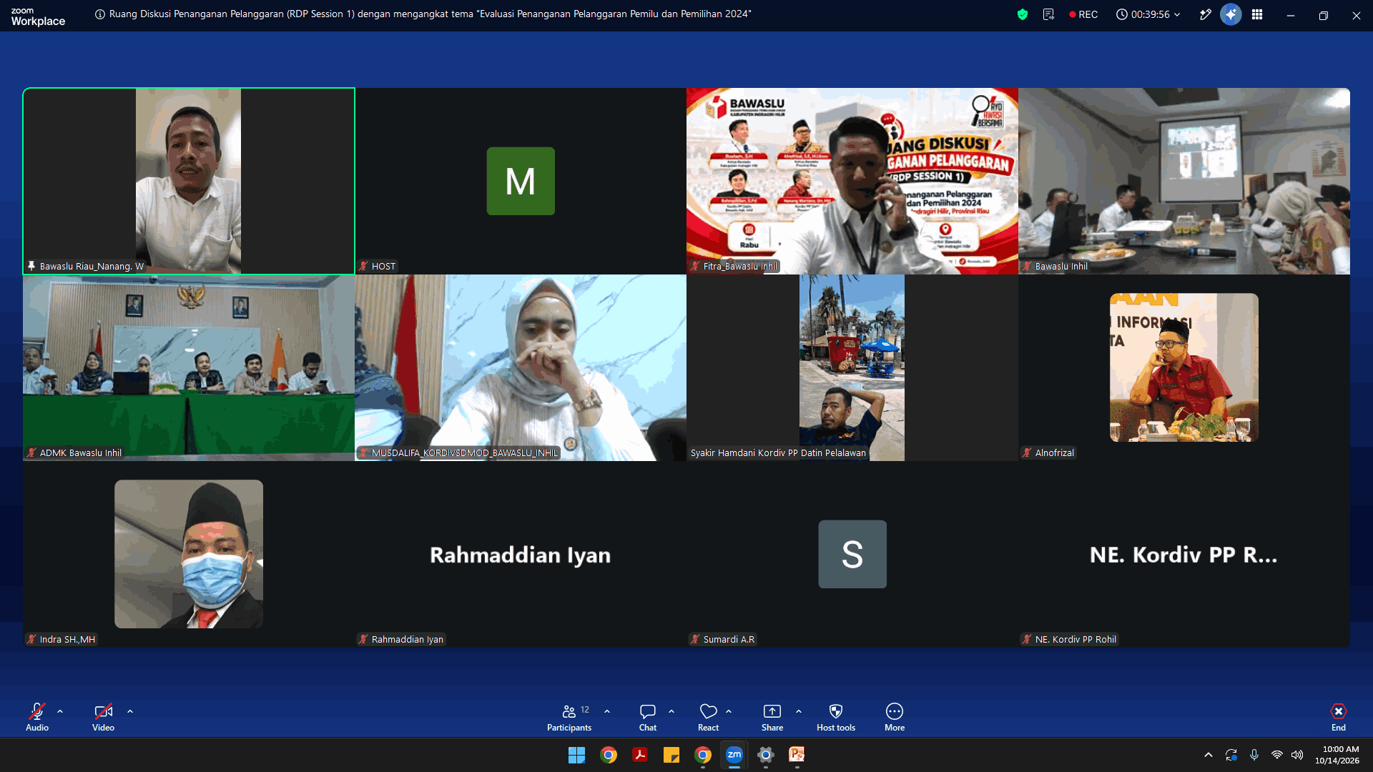Switch view with grid layout icon
Screen dimensions: 1373x772
[x=1257, y=14]
